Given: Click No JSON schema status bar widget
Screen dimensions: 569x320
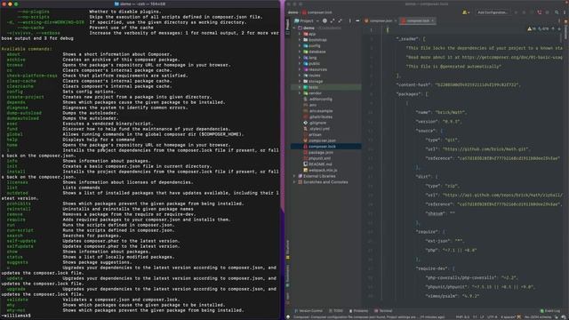Looking at the screenshot, I should (538, 317).
